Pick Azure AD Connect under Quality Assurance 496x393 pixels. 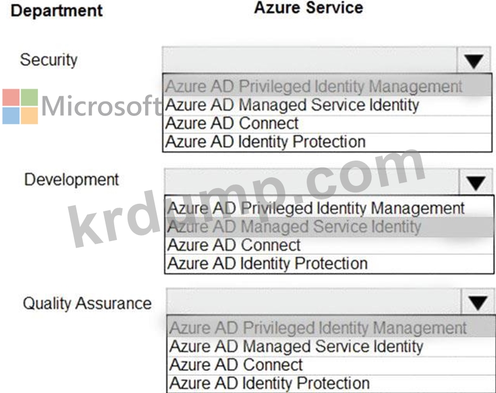(x=332, y=365)
